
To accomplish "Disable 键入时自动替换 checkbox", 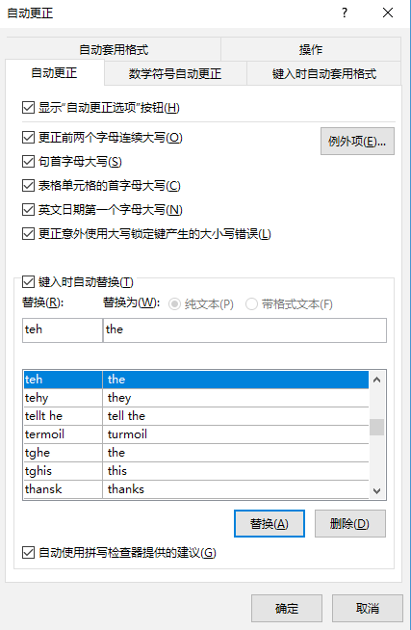I will 28,282.
